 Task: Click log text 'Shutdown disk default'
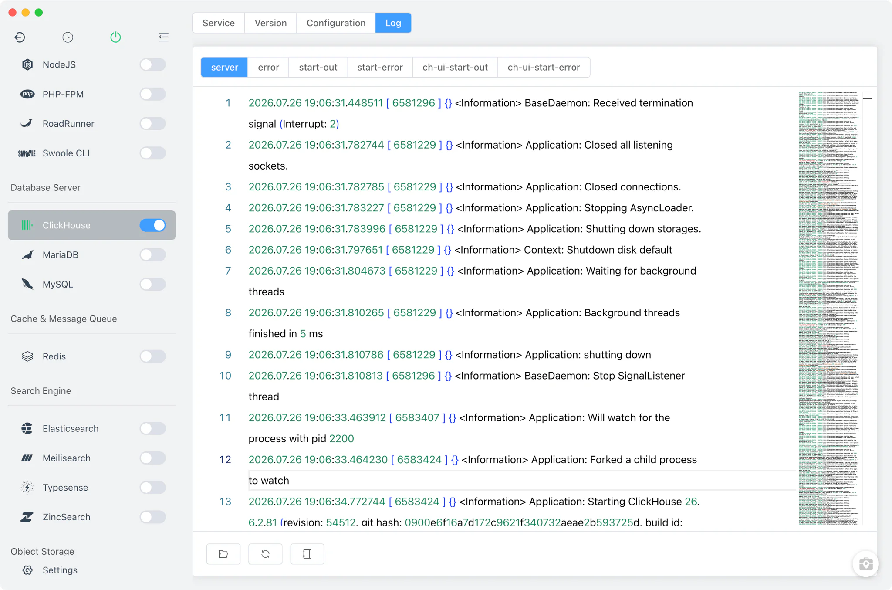click(x=619, y=250)
